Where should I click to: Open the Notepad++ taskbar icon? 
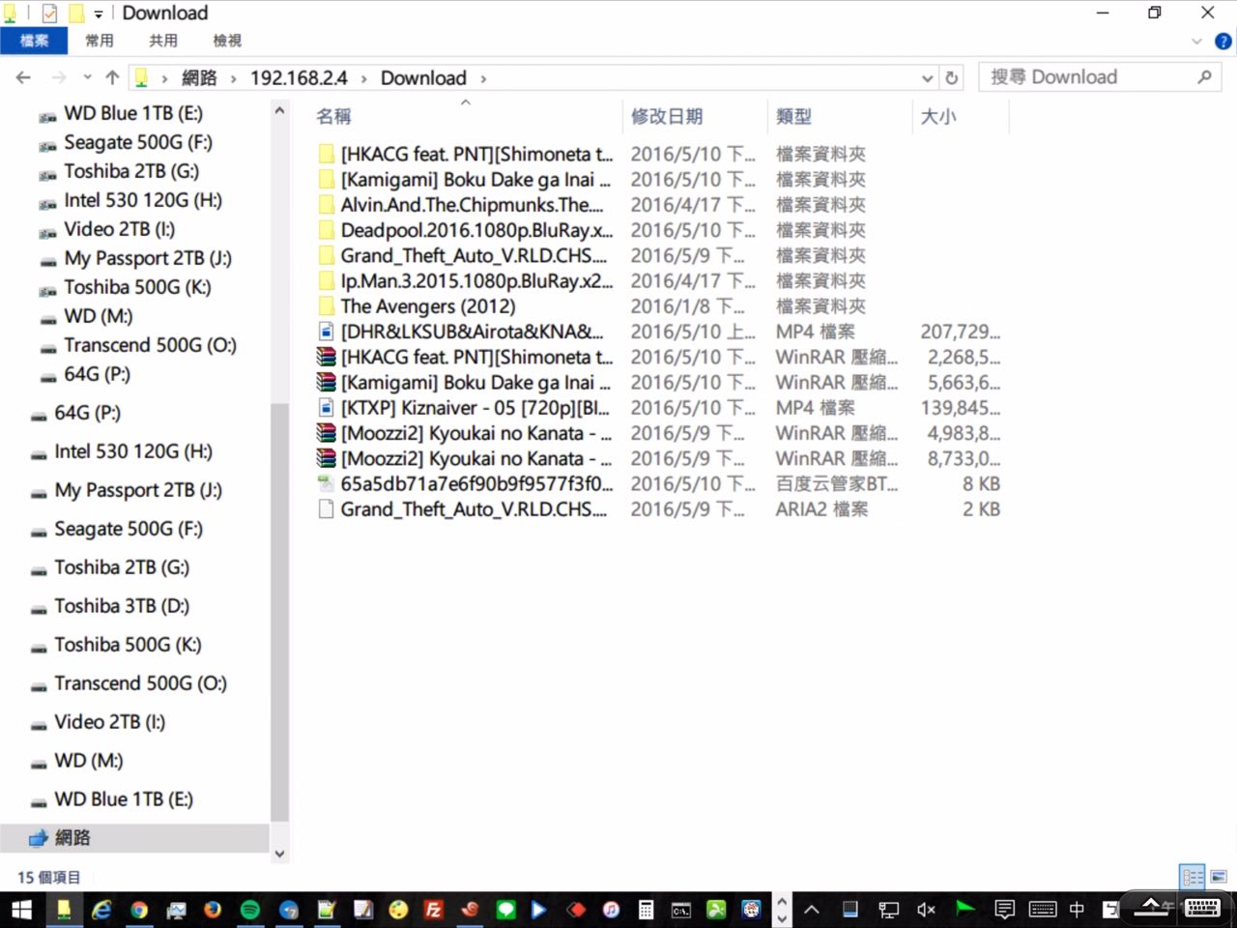pos(327,910)
